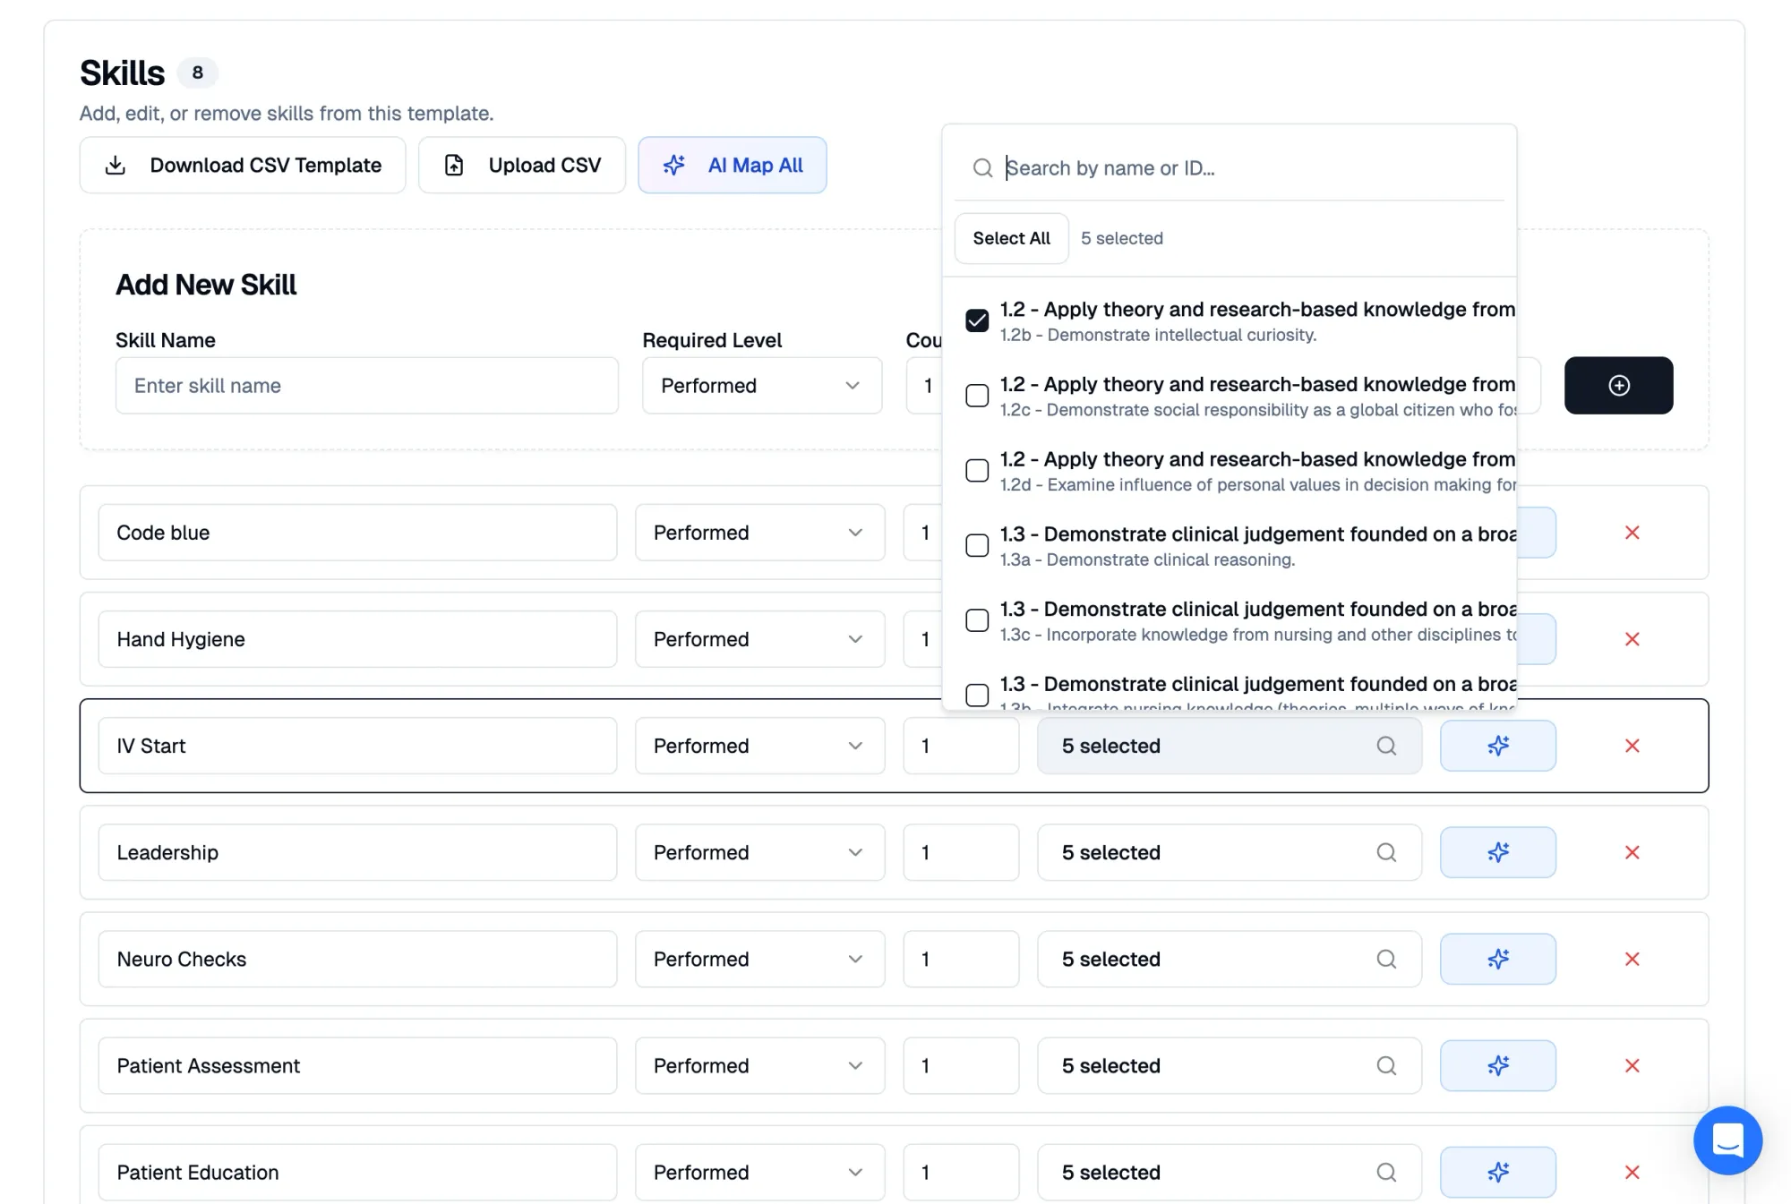Delete the Leadership skill row
This screenshot has width=1791, height=1204.
[x=1632, y=852]
